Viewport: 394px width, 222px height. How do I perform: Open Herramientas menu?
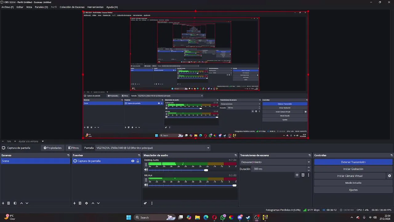coord(95,7)
